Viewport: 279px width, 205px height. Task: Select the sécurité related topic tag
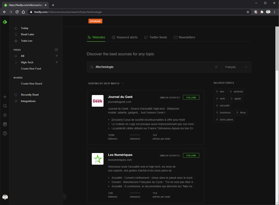222,106
